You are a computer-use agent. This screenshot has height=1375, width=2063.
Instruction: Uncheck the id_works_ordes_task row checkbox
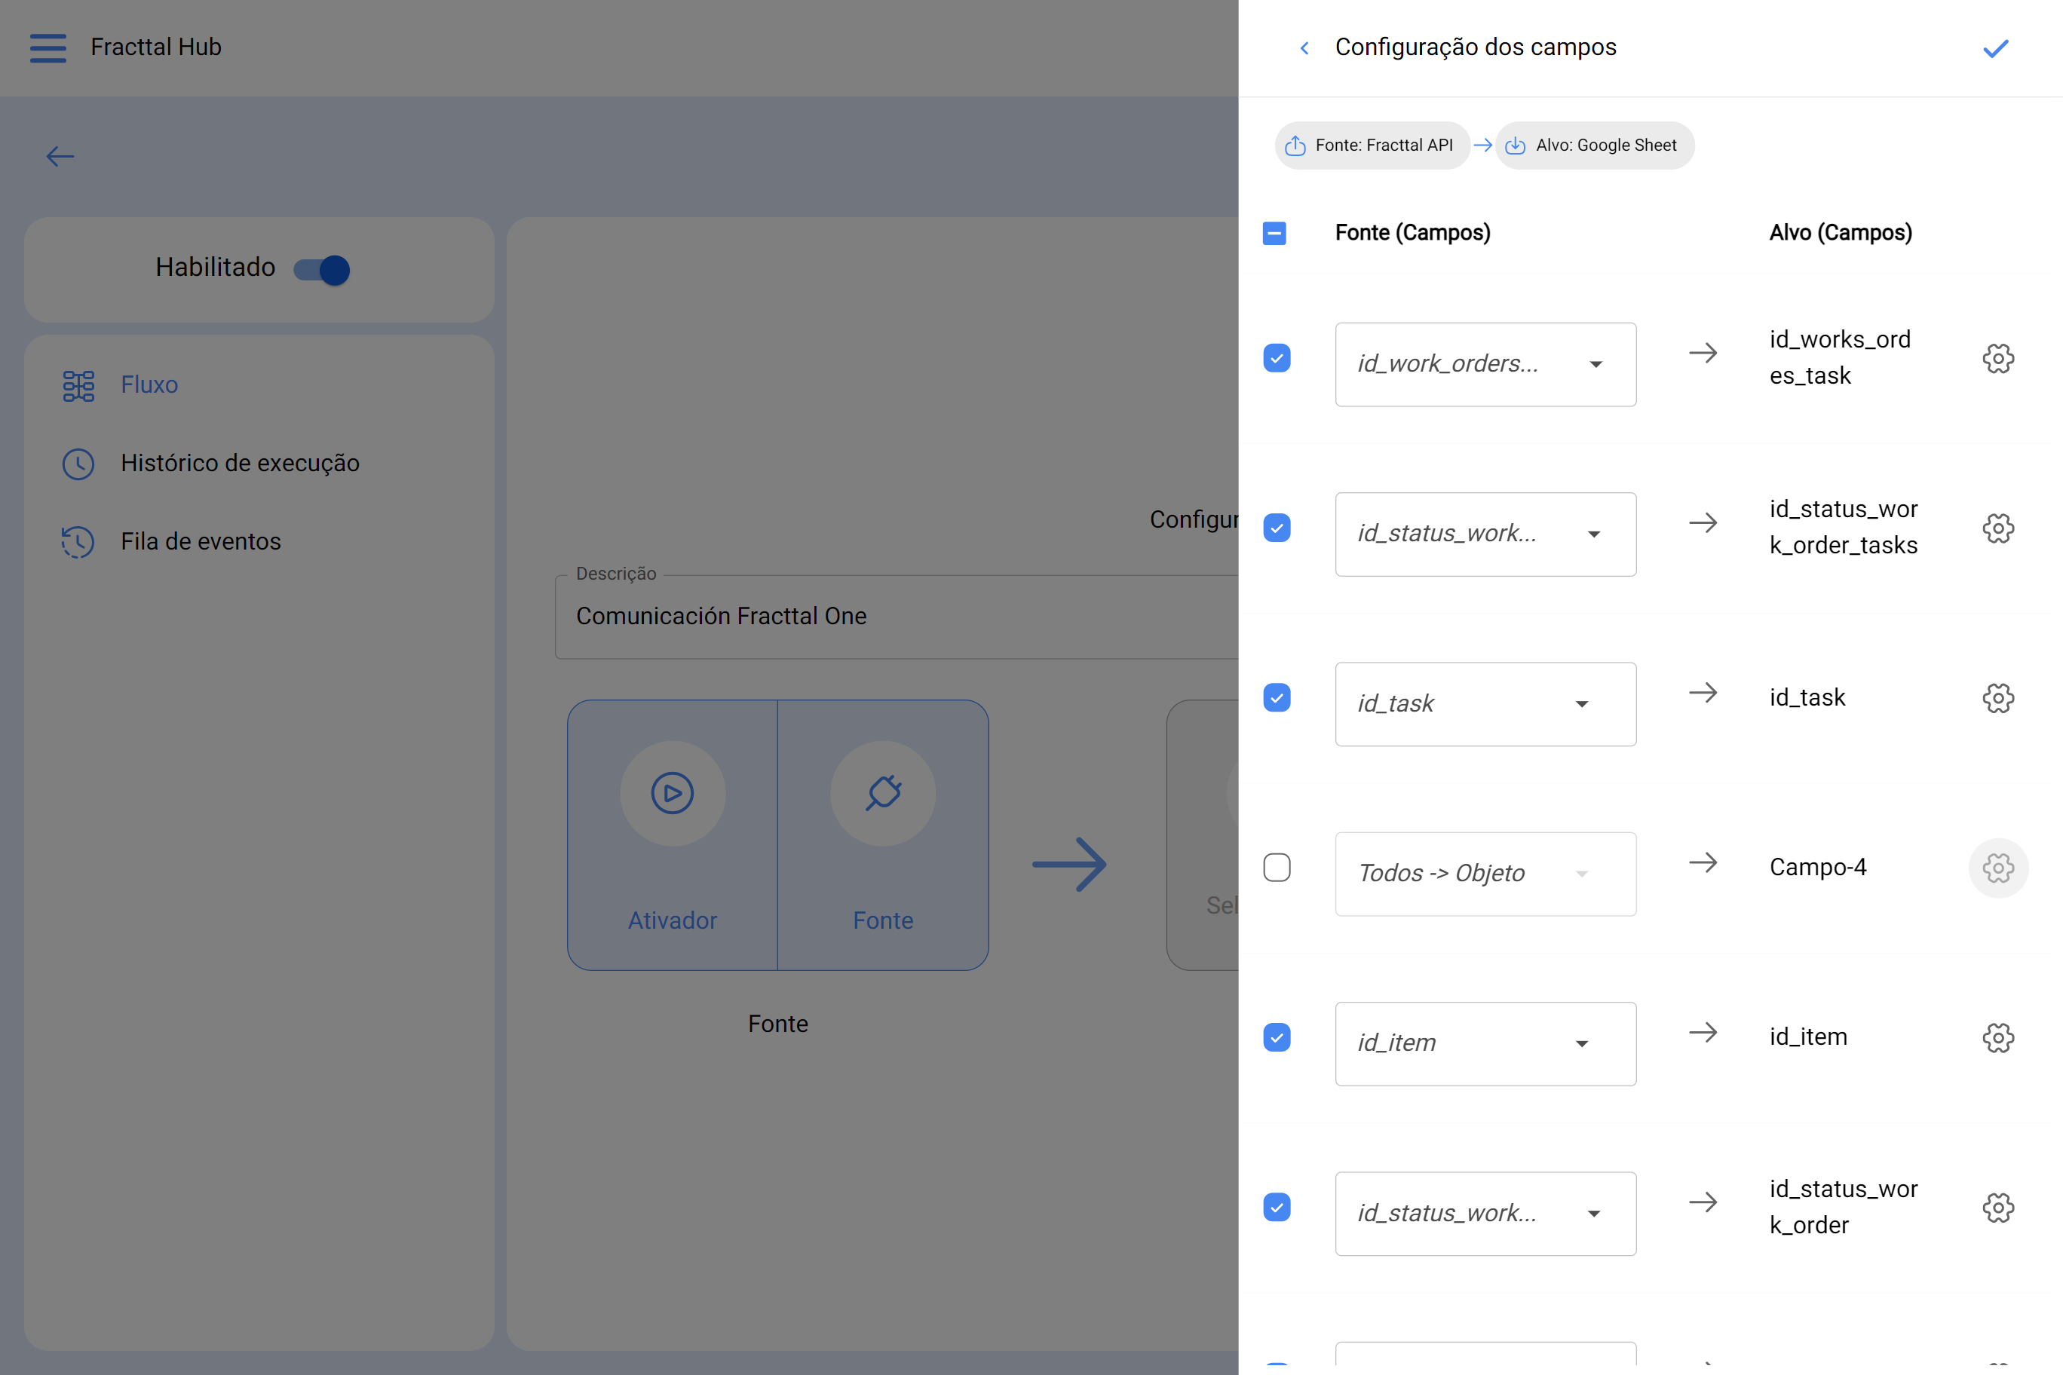[1277, 358]
